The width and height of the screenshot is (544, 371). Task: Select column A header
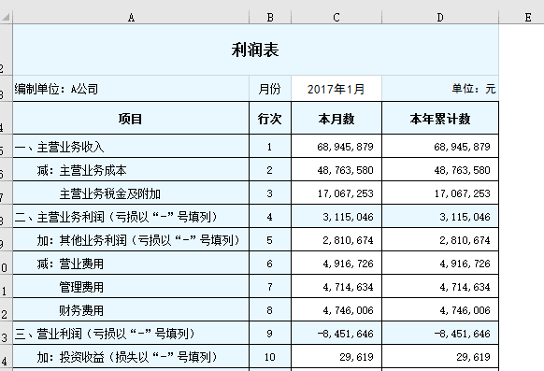pos(131,17)
